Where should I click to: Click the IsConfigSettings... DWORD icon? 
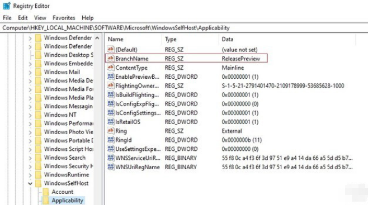111,112
